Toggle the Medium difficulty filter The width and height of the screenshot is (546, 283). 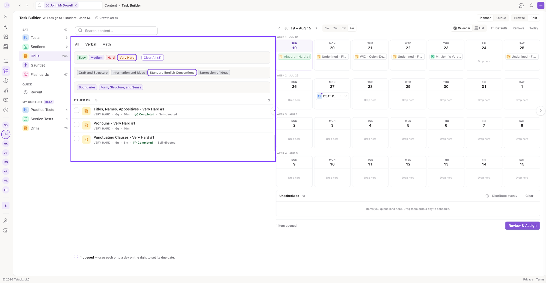coord(97,58)
